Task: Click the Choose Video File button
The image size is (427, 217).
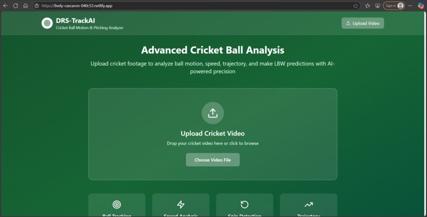Action: [x=212, y=160]
